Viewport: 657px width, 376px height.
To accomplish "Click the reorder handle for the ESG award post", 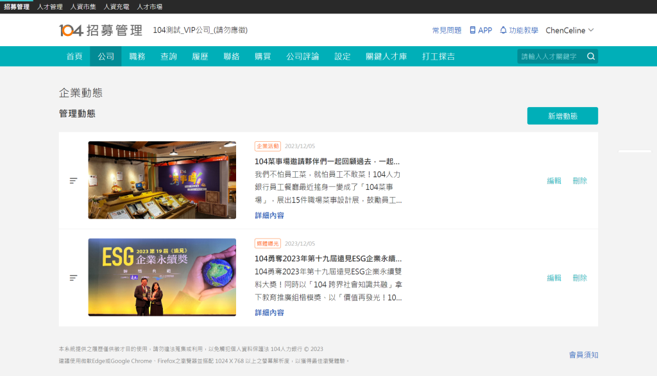I will tap(73, 278).
